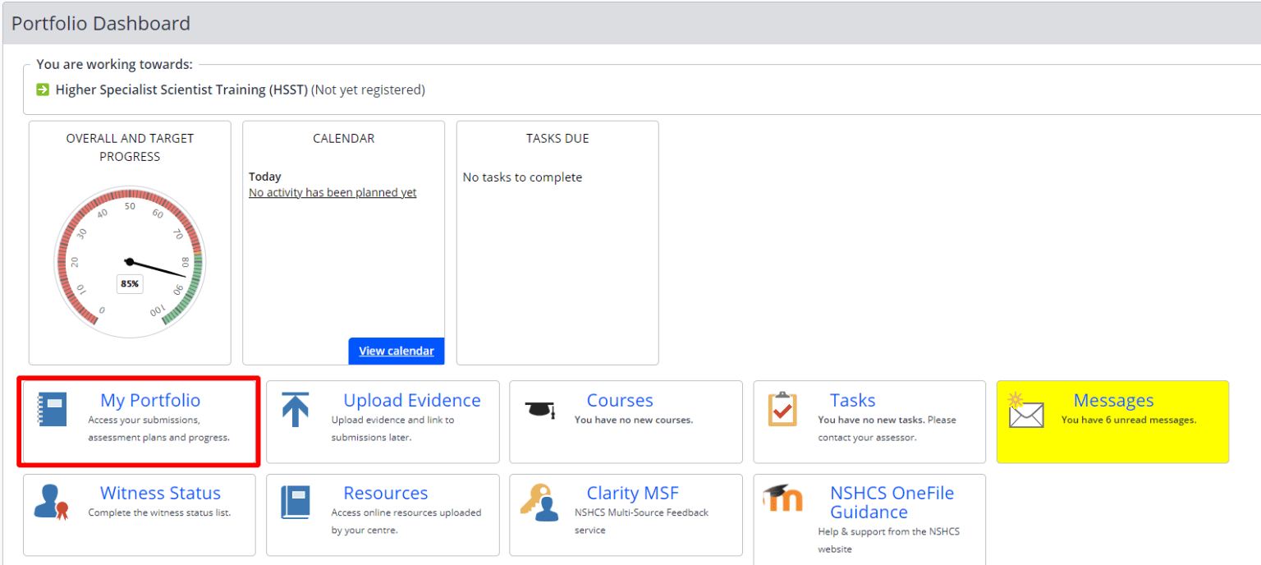Select the Higher Specialist Scientist Training text
This screenshot has width=1261, height=565.
[181, 90]
